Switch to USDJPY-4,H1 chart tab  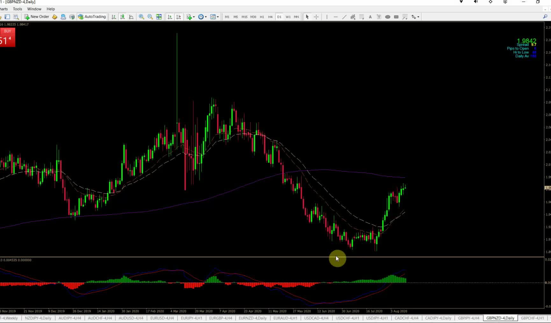pos(377,318)
